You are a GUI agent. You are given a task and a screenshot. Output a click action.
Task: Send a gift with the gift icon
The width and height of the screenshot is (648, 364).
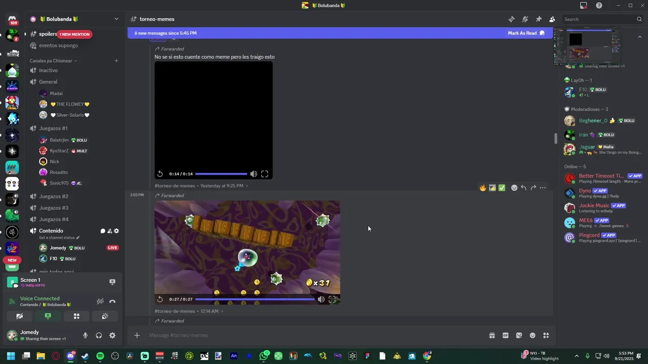492,335
